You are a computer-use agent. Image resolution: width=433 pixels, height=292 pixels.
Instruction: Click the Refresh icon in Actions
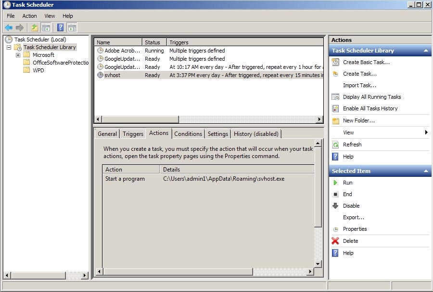click(335, 145)
